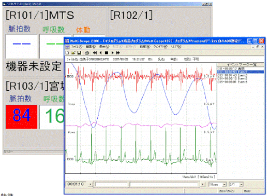269x196 pixels.
Task: Open the 表示(V) menu
Action: pyautogui.click(x=104, y=47)
